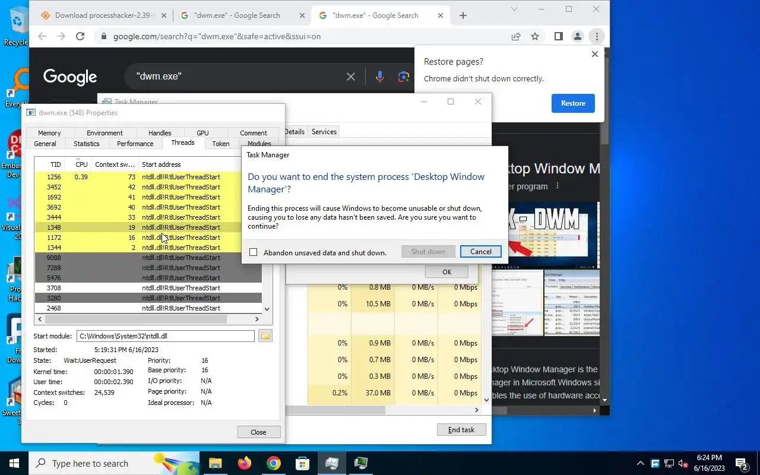The image size is (760, 475).
Task: Select thread with TID 1256
Action: (148, 177)
